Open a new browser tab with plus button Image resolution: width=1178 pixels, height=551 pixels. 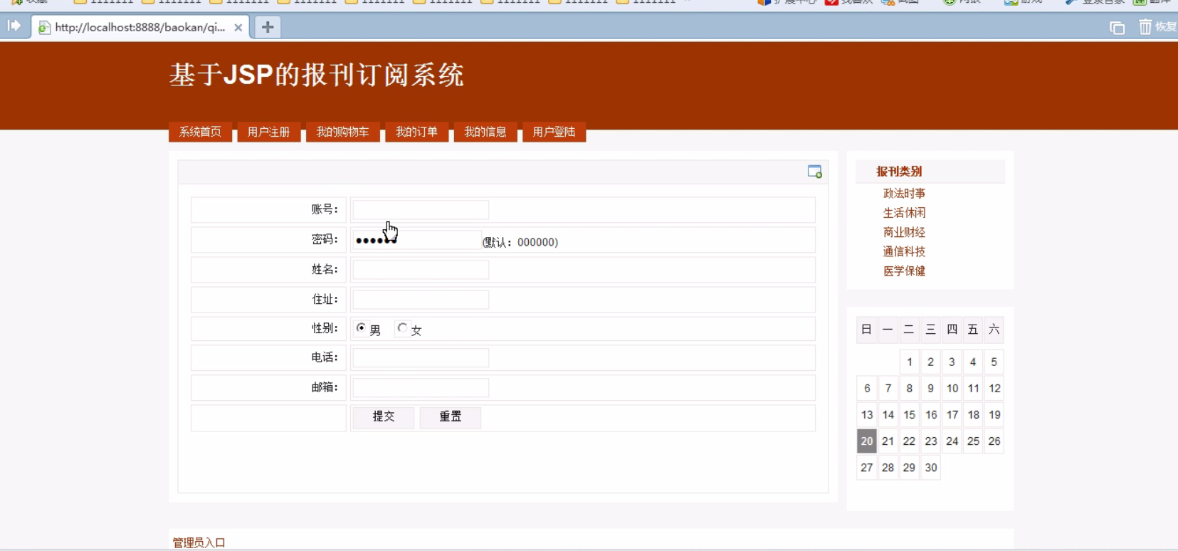(268, 27)
